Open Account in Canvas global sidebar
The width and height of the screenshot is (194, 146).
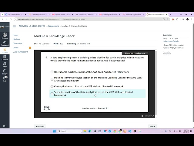click(5, 36)
